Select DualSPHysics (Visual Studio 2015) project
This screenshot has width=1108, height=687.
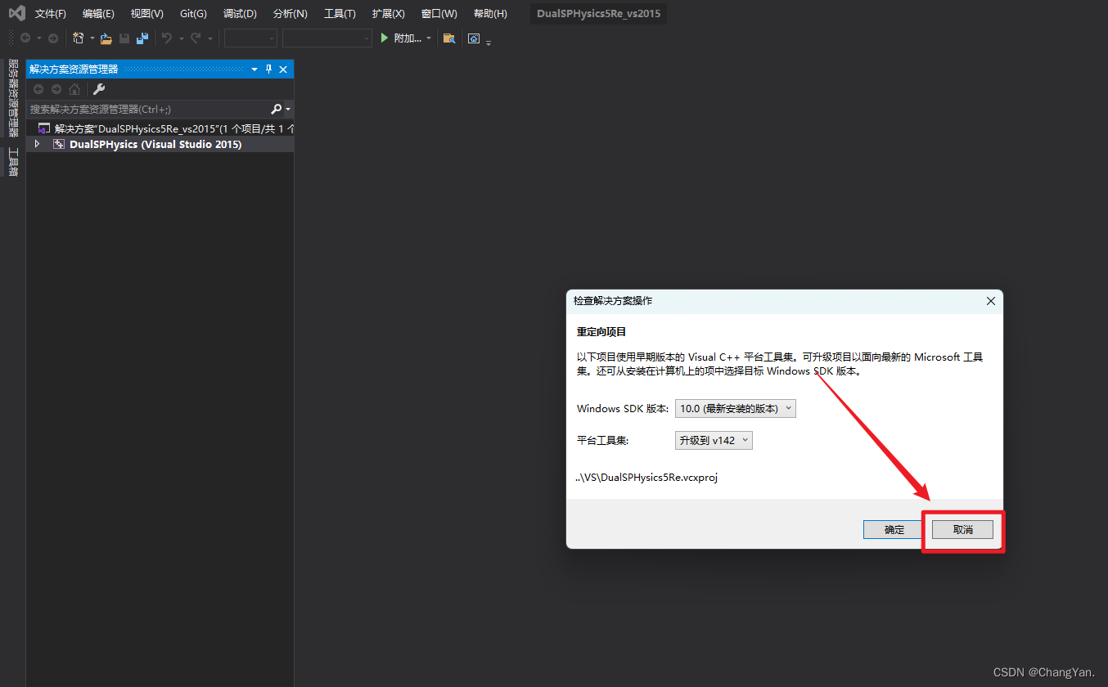[x=155, y=144]
